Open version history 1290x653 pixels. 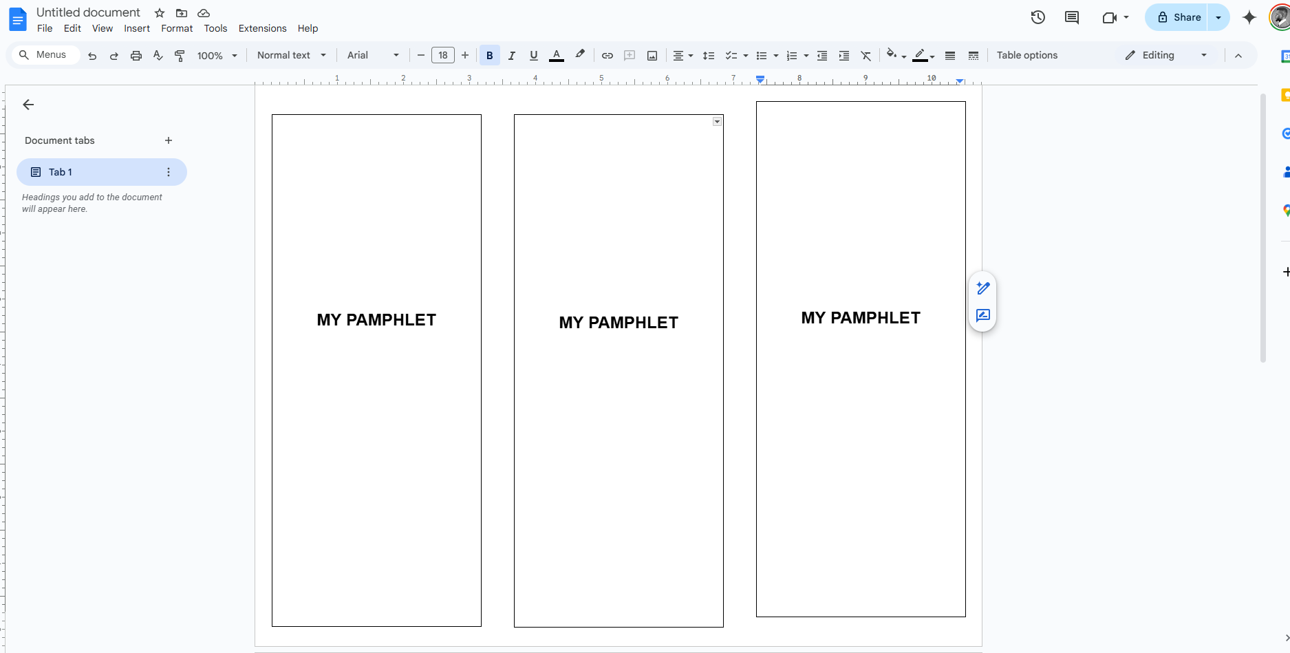1038,17
